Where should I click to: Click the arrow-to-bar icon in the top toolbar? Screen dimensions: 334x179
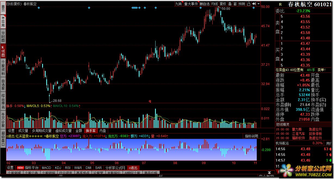[254, 4]
